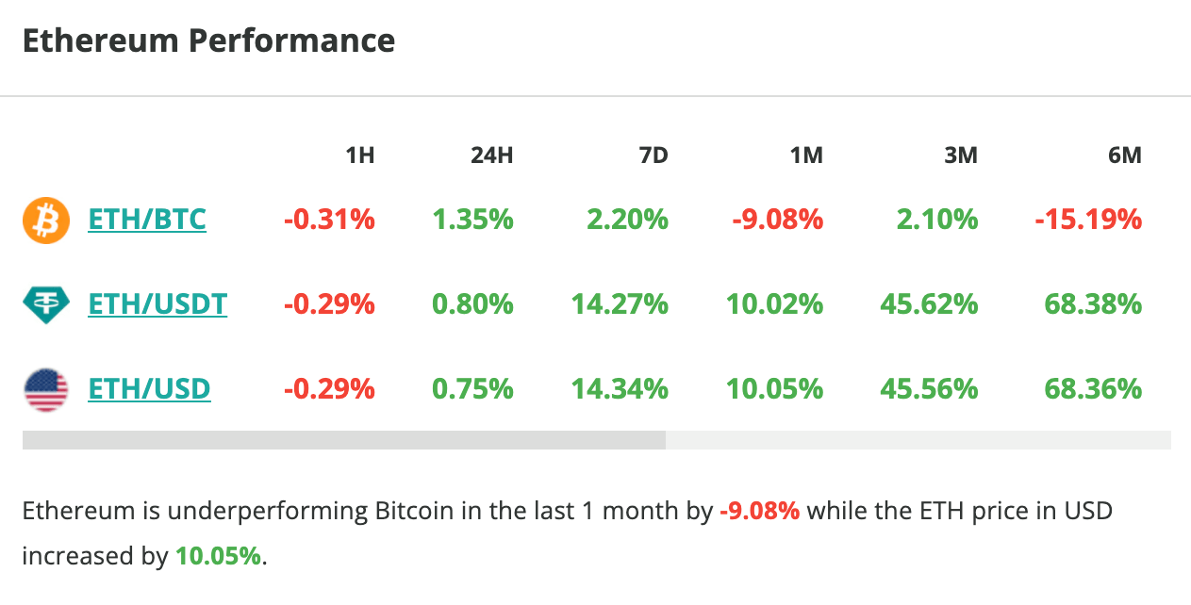1191x605 pixels.
Task: Click the 3M column header
Action: coord(961,155)
